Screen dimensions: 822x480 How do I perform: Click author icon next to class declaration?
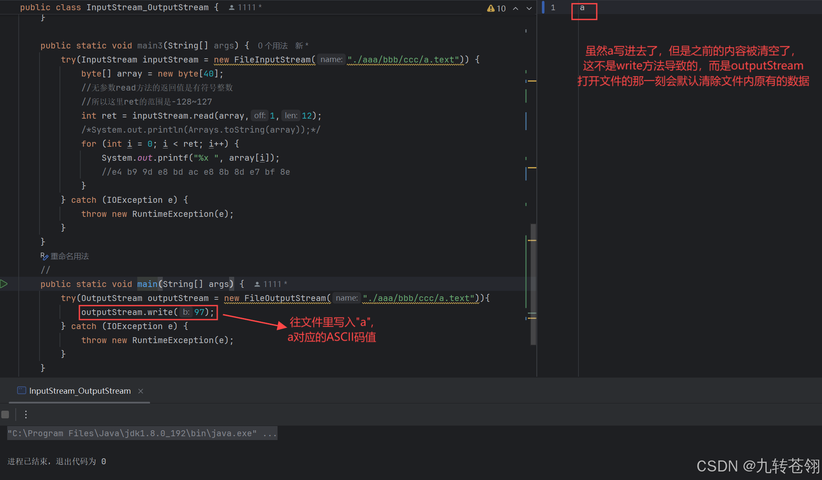pos(232,7)
